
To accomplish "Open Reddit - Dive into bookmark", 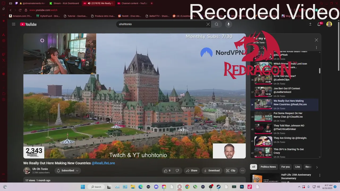I will pos(130,16).
